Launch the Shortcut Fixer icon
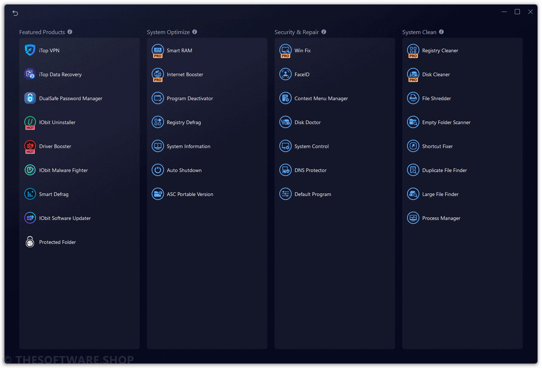This screenshot has height=368, width=542. pyautogui.click(x=413, y=146)
